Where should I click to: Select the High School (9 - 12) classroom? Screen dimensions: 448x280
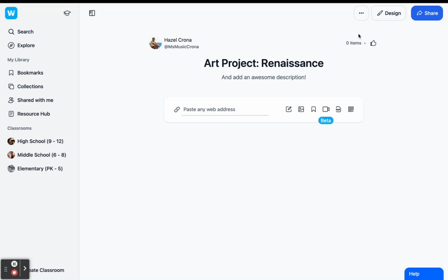(x=40, y=141)
